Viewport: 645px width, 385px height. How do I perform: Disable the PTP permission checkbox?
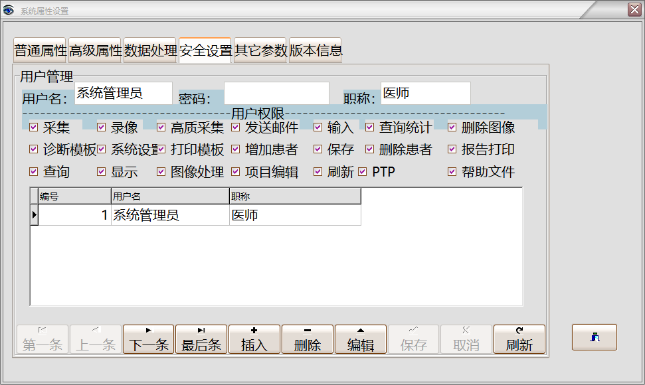tap(363, 172)
